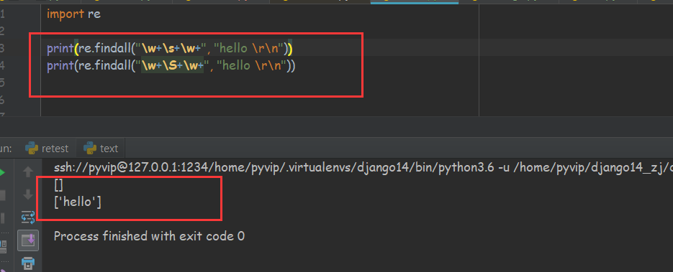Click the \w+\s+\w+ regex on line three

pyautogui.click(x=171, y=48)
